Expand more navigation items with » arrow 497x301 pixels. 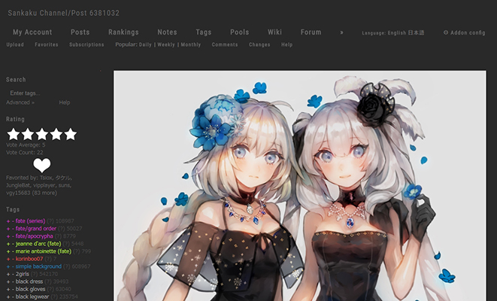point(341,32)
